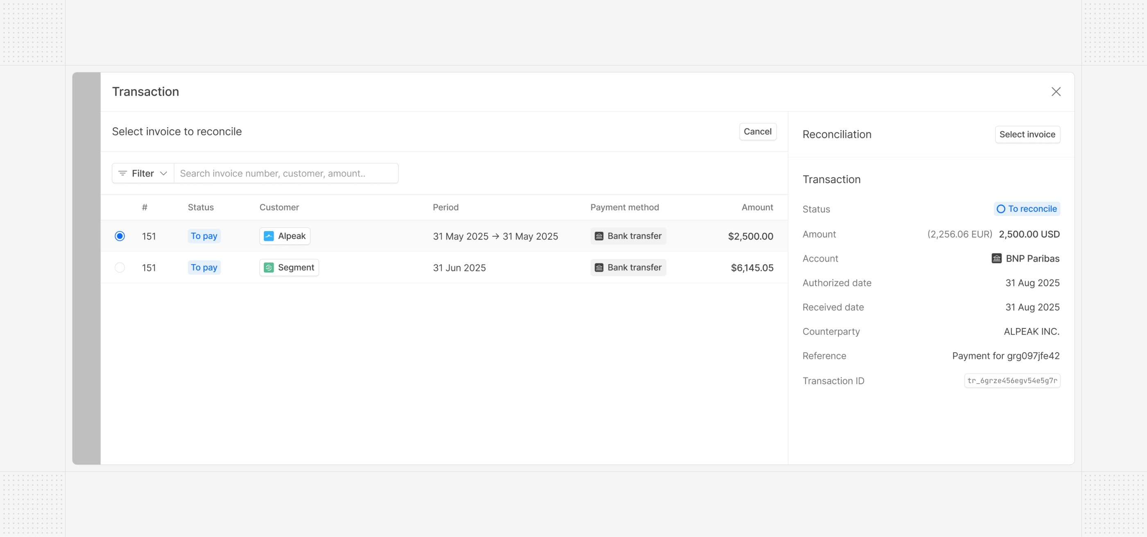1147x537 pixels.
Task: Click the To pay badge for Segment
Action: 204,267
